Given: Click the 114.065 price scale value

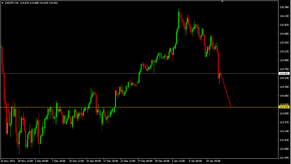Looking at the screenshot, I should [284, 96].
